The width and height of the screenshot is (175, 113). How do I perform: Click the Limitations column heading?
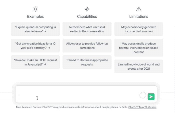pos(139,17)
